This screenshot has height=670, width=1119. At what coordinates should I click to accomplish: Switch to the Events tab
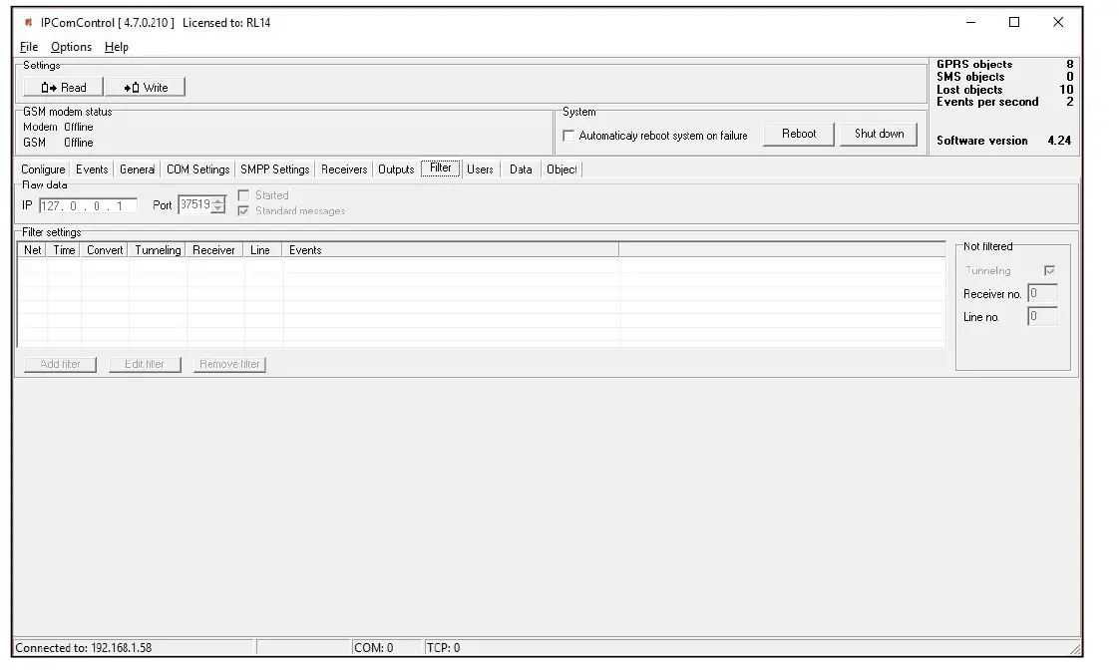92,169
